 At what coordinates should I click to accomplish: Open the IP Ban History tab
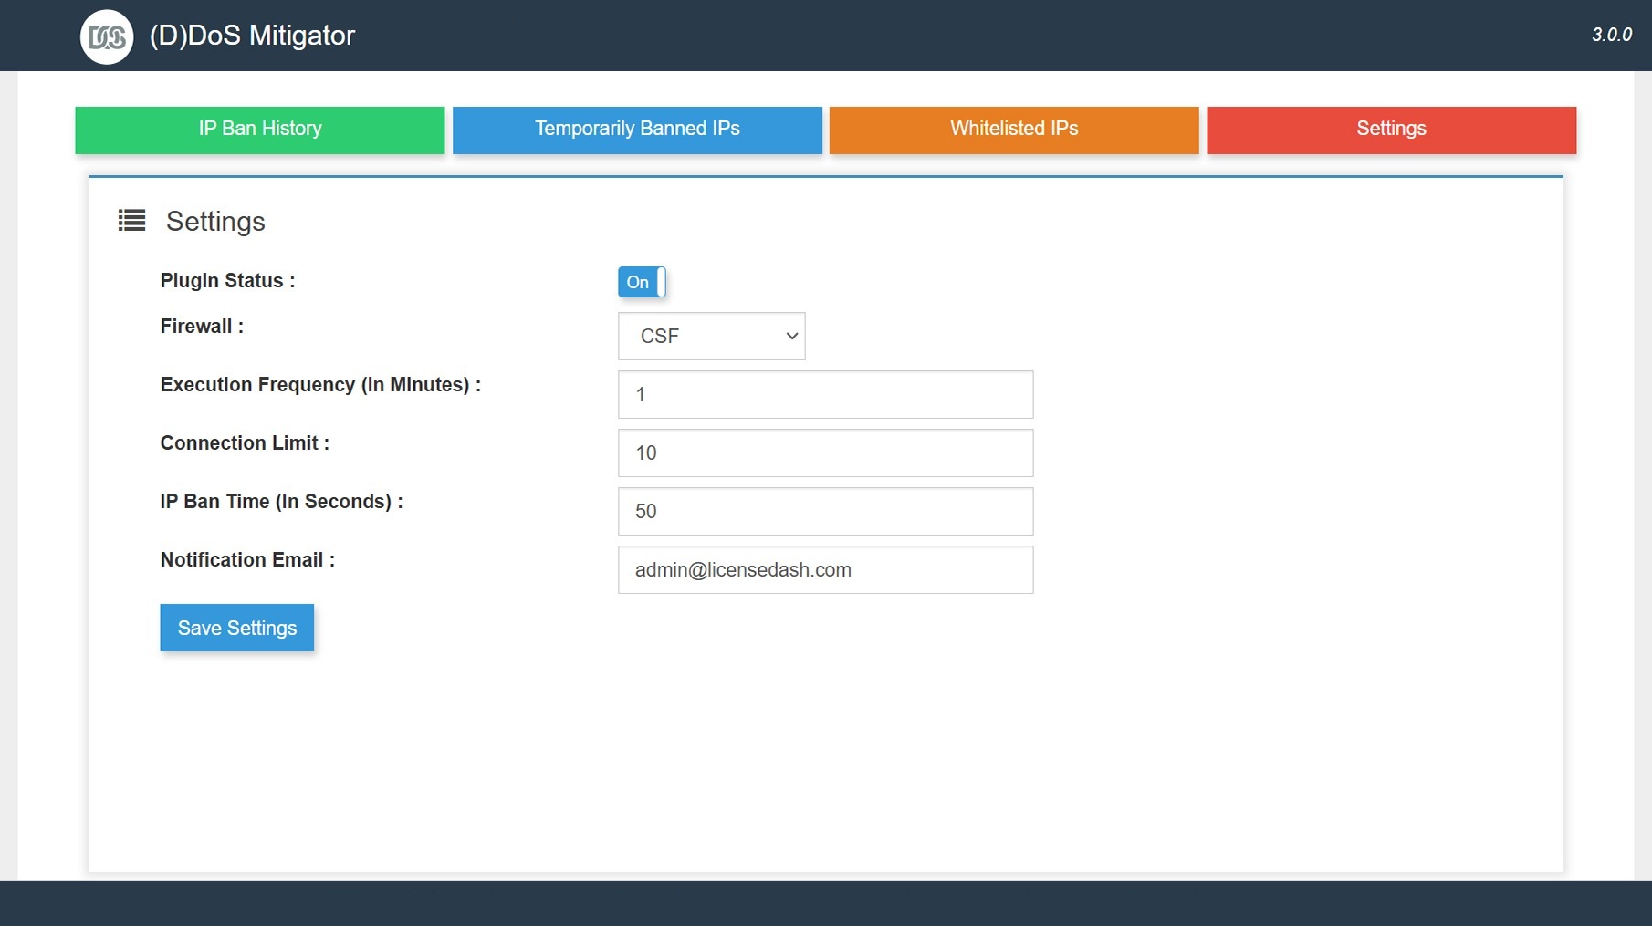260,130
